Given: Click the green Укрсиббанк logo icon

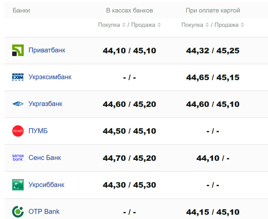Looking at the screenshot, I should [x=18, y=184].
